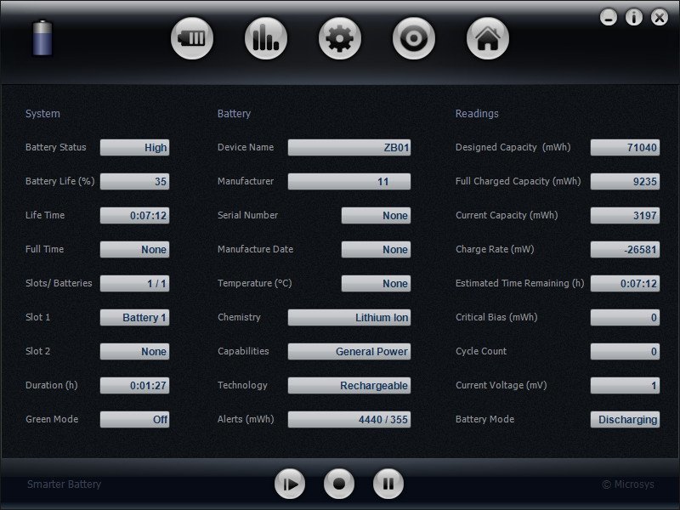This screenshot has height=510, width=680.
Task: Select the Chemistry Lithium Ion field
Action: pyautogui.click(x=349, y=317)
